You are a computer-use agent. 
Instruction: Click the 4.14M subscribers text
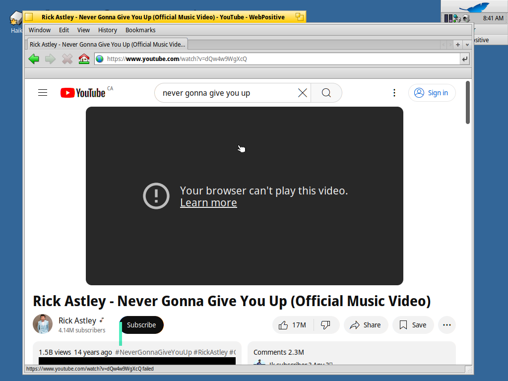82,330
